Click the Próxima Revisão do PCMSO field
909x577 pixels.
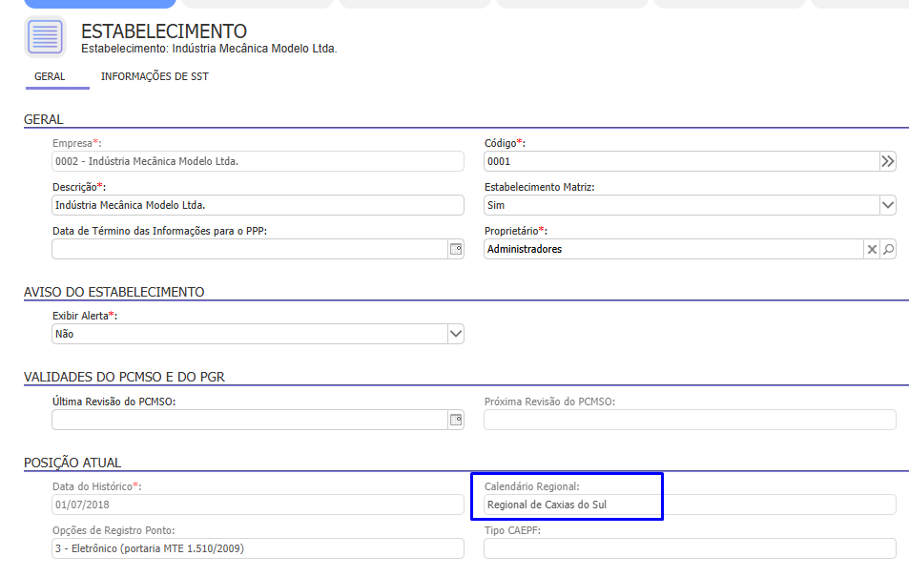click(x=690, y=420)
